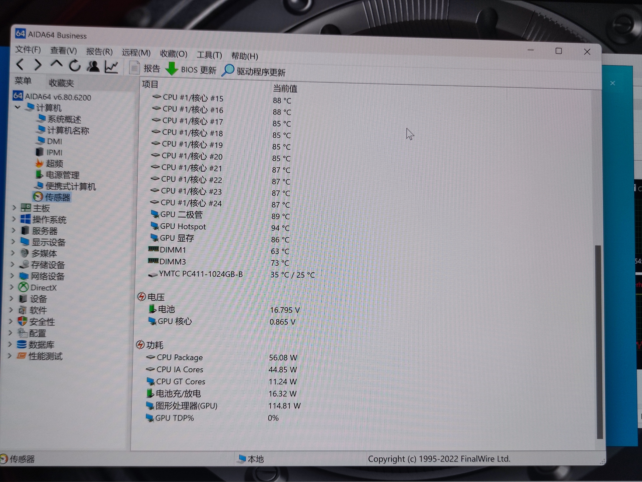Image resolution: width=642 pixels, height=482 pixels.
Task: Open the 远程(M) menu
Action: 136,53
